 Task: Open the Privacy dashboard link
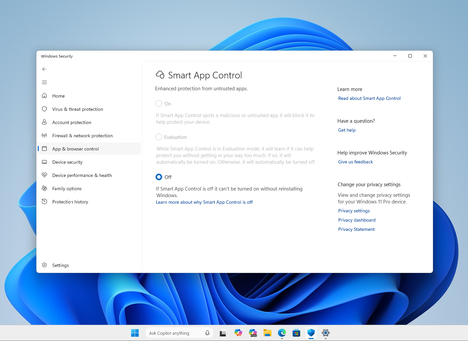[x=357, y=220]
